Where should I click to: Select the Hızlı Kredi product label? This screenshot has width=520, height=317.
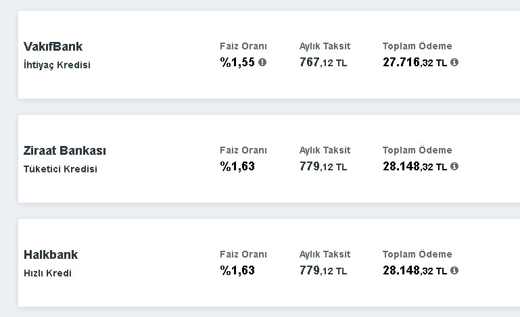[48, 273]
